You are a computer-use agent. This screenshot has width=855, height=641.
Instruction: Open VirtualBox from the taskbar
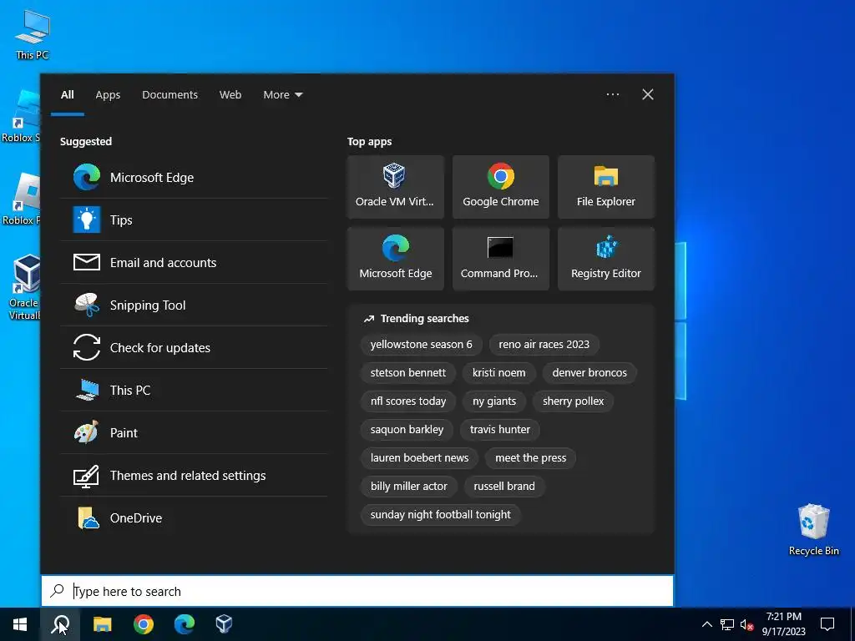224,624
